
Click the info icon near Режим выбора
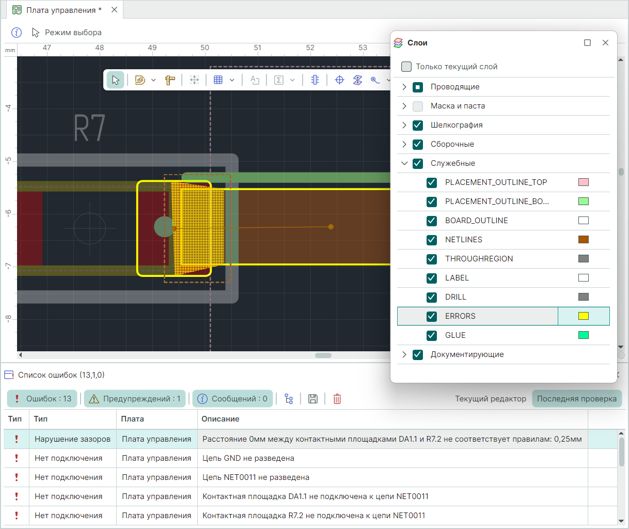17,33
